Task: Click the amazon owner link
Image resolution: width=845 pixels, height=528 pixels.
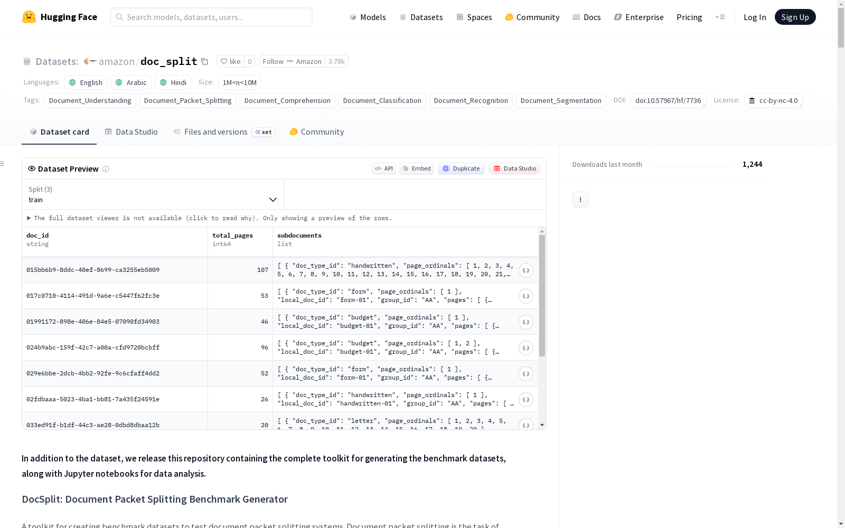Action: (117, 61)
